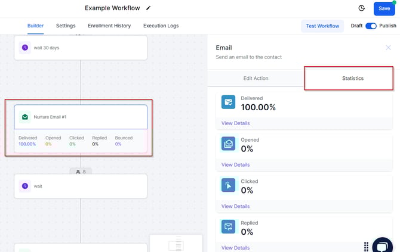Screen dimensions: 400x252
Task: Click the wait 30 days clock icon
Action: point(24,48)
